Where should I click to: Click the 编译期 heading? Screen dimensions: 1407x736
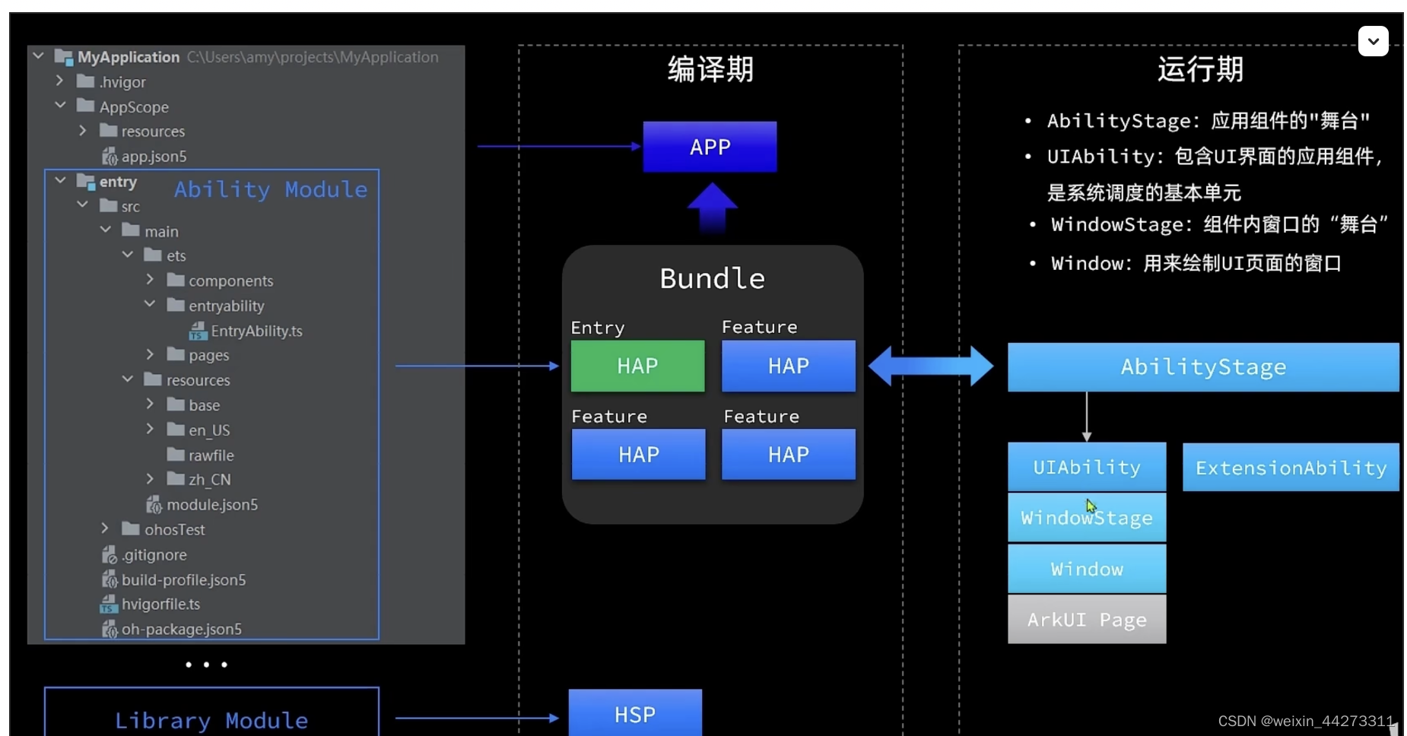tap(710, 69)
